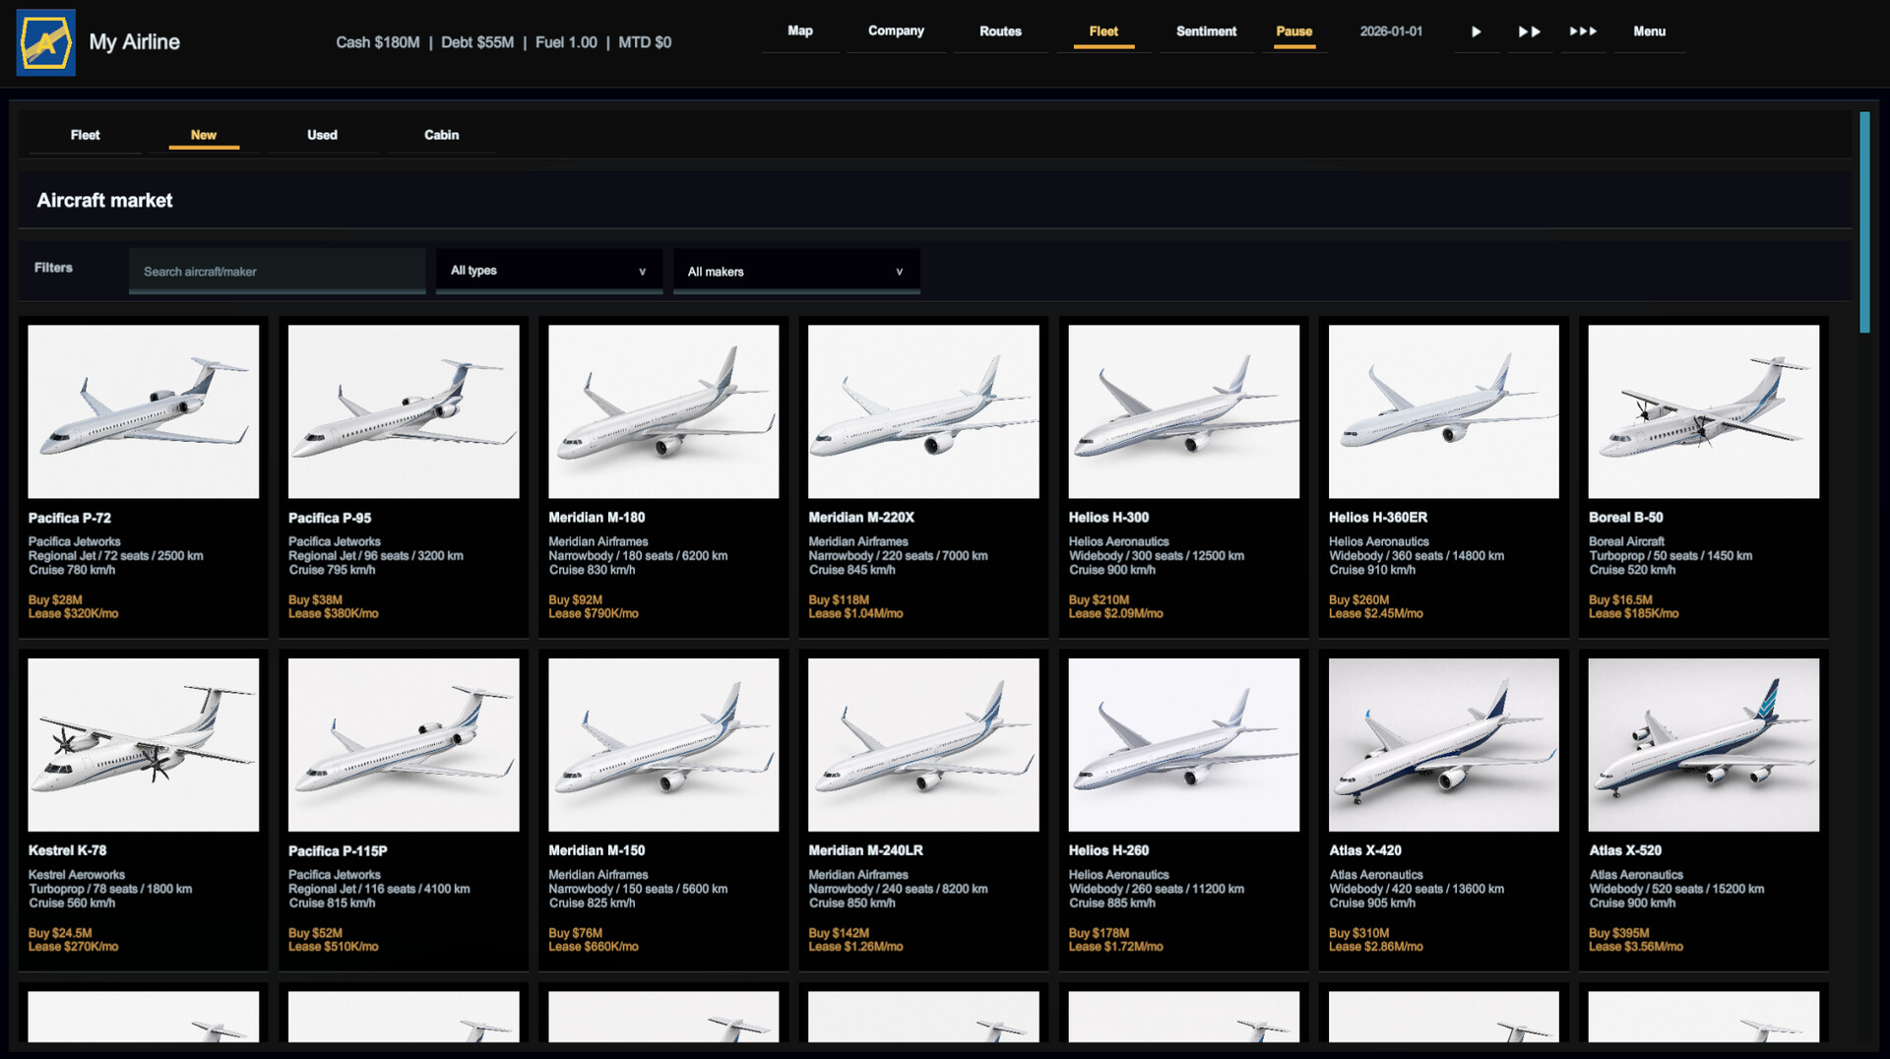
Task: Open the Map tab
Action: pos(800,31)
